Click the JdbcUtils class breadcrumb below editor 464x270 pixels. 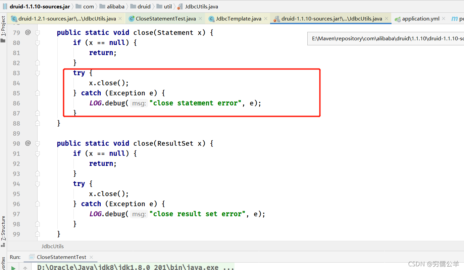(x=53, y=246)
